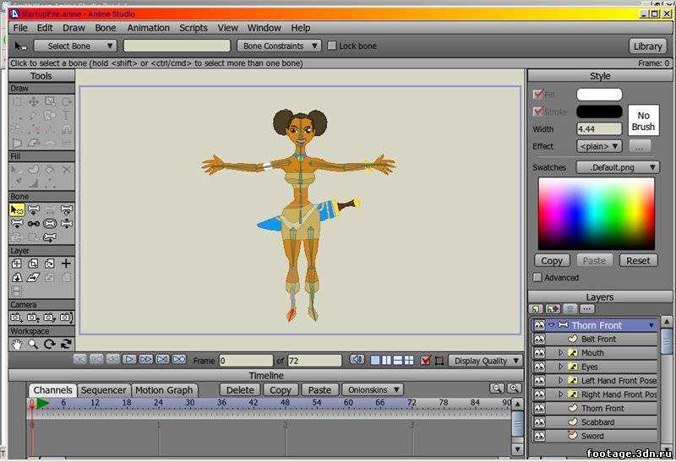Viewport: 676px width, 462px height.
Task: Switch to the Sequencer tab
Action: pyautogui.click(x=103, y=390)
